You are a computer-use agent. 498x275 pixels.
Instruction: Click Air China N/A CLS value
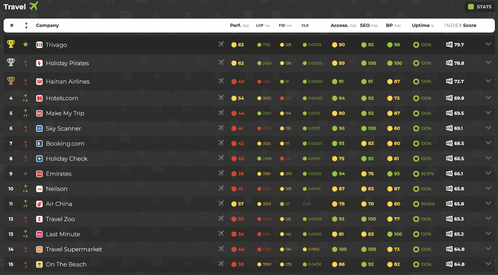pos(307,204)
